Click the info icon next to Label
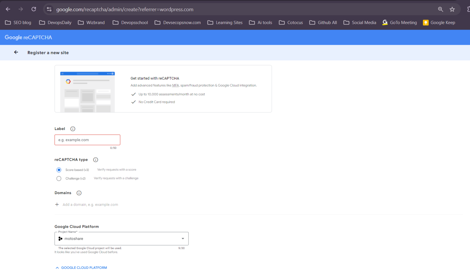The width and height of the screenshot is (470, 278). (x=73, y=129)
